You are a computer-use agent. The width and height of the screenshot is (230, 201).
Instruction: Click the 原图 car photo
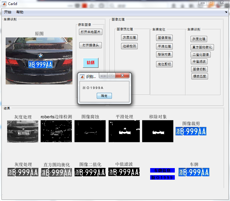39,61
